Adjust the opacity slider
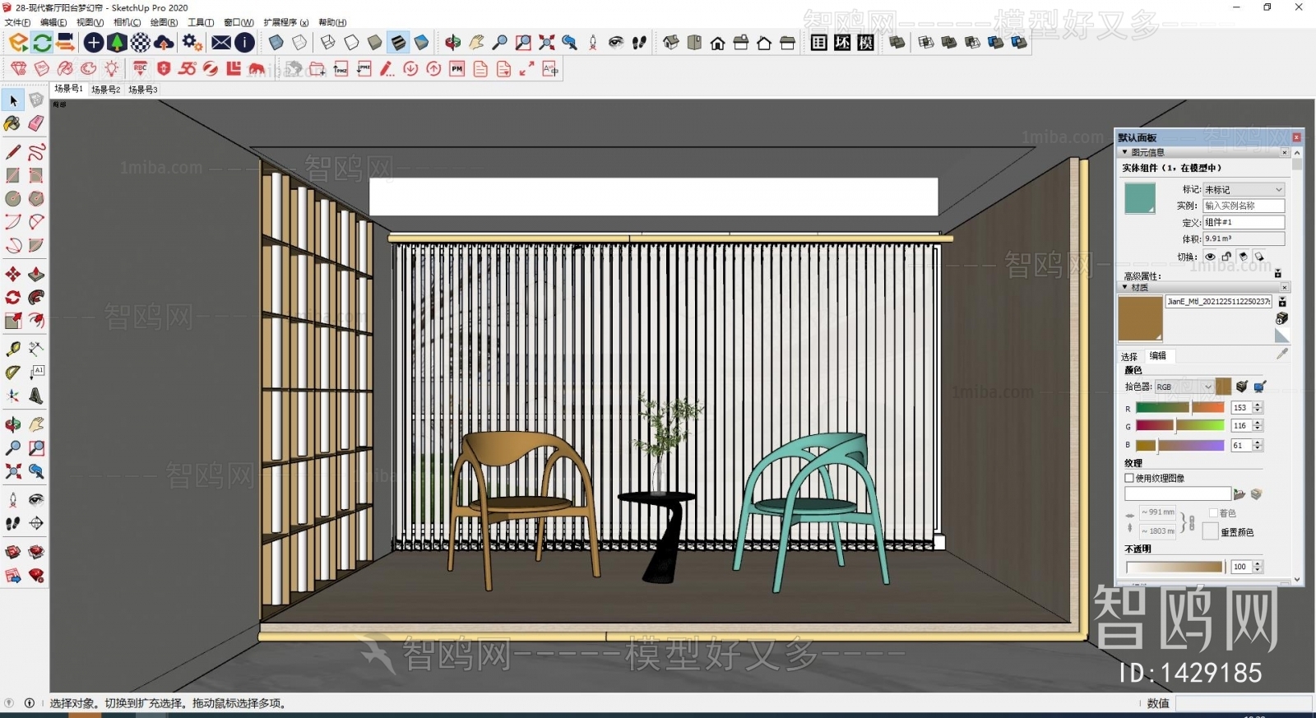This screenshot has height=718, width=1316. point(1175,567)
